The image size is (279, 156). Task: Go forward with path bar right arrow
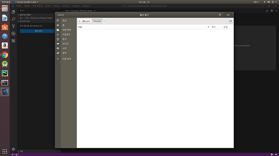pos(104,21)
